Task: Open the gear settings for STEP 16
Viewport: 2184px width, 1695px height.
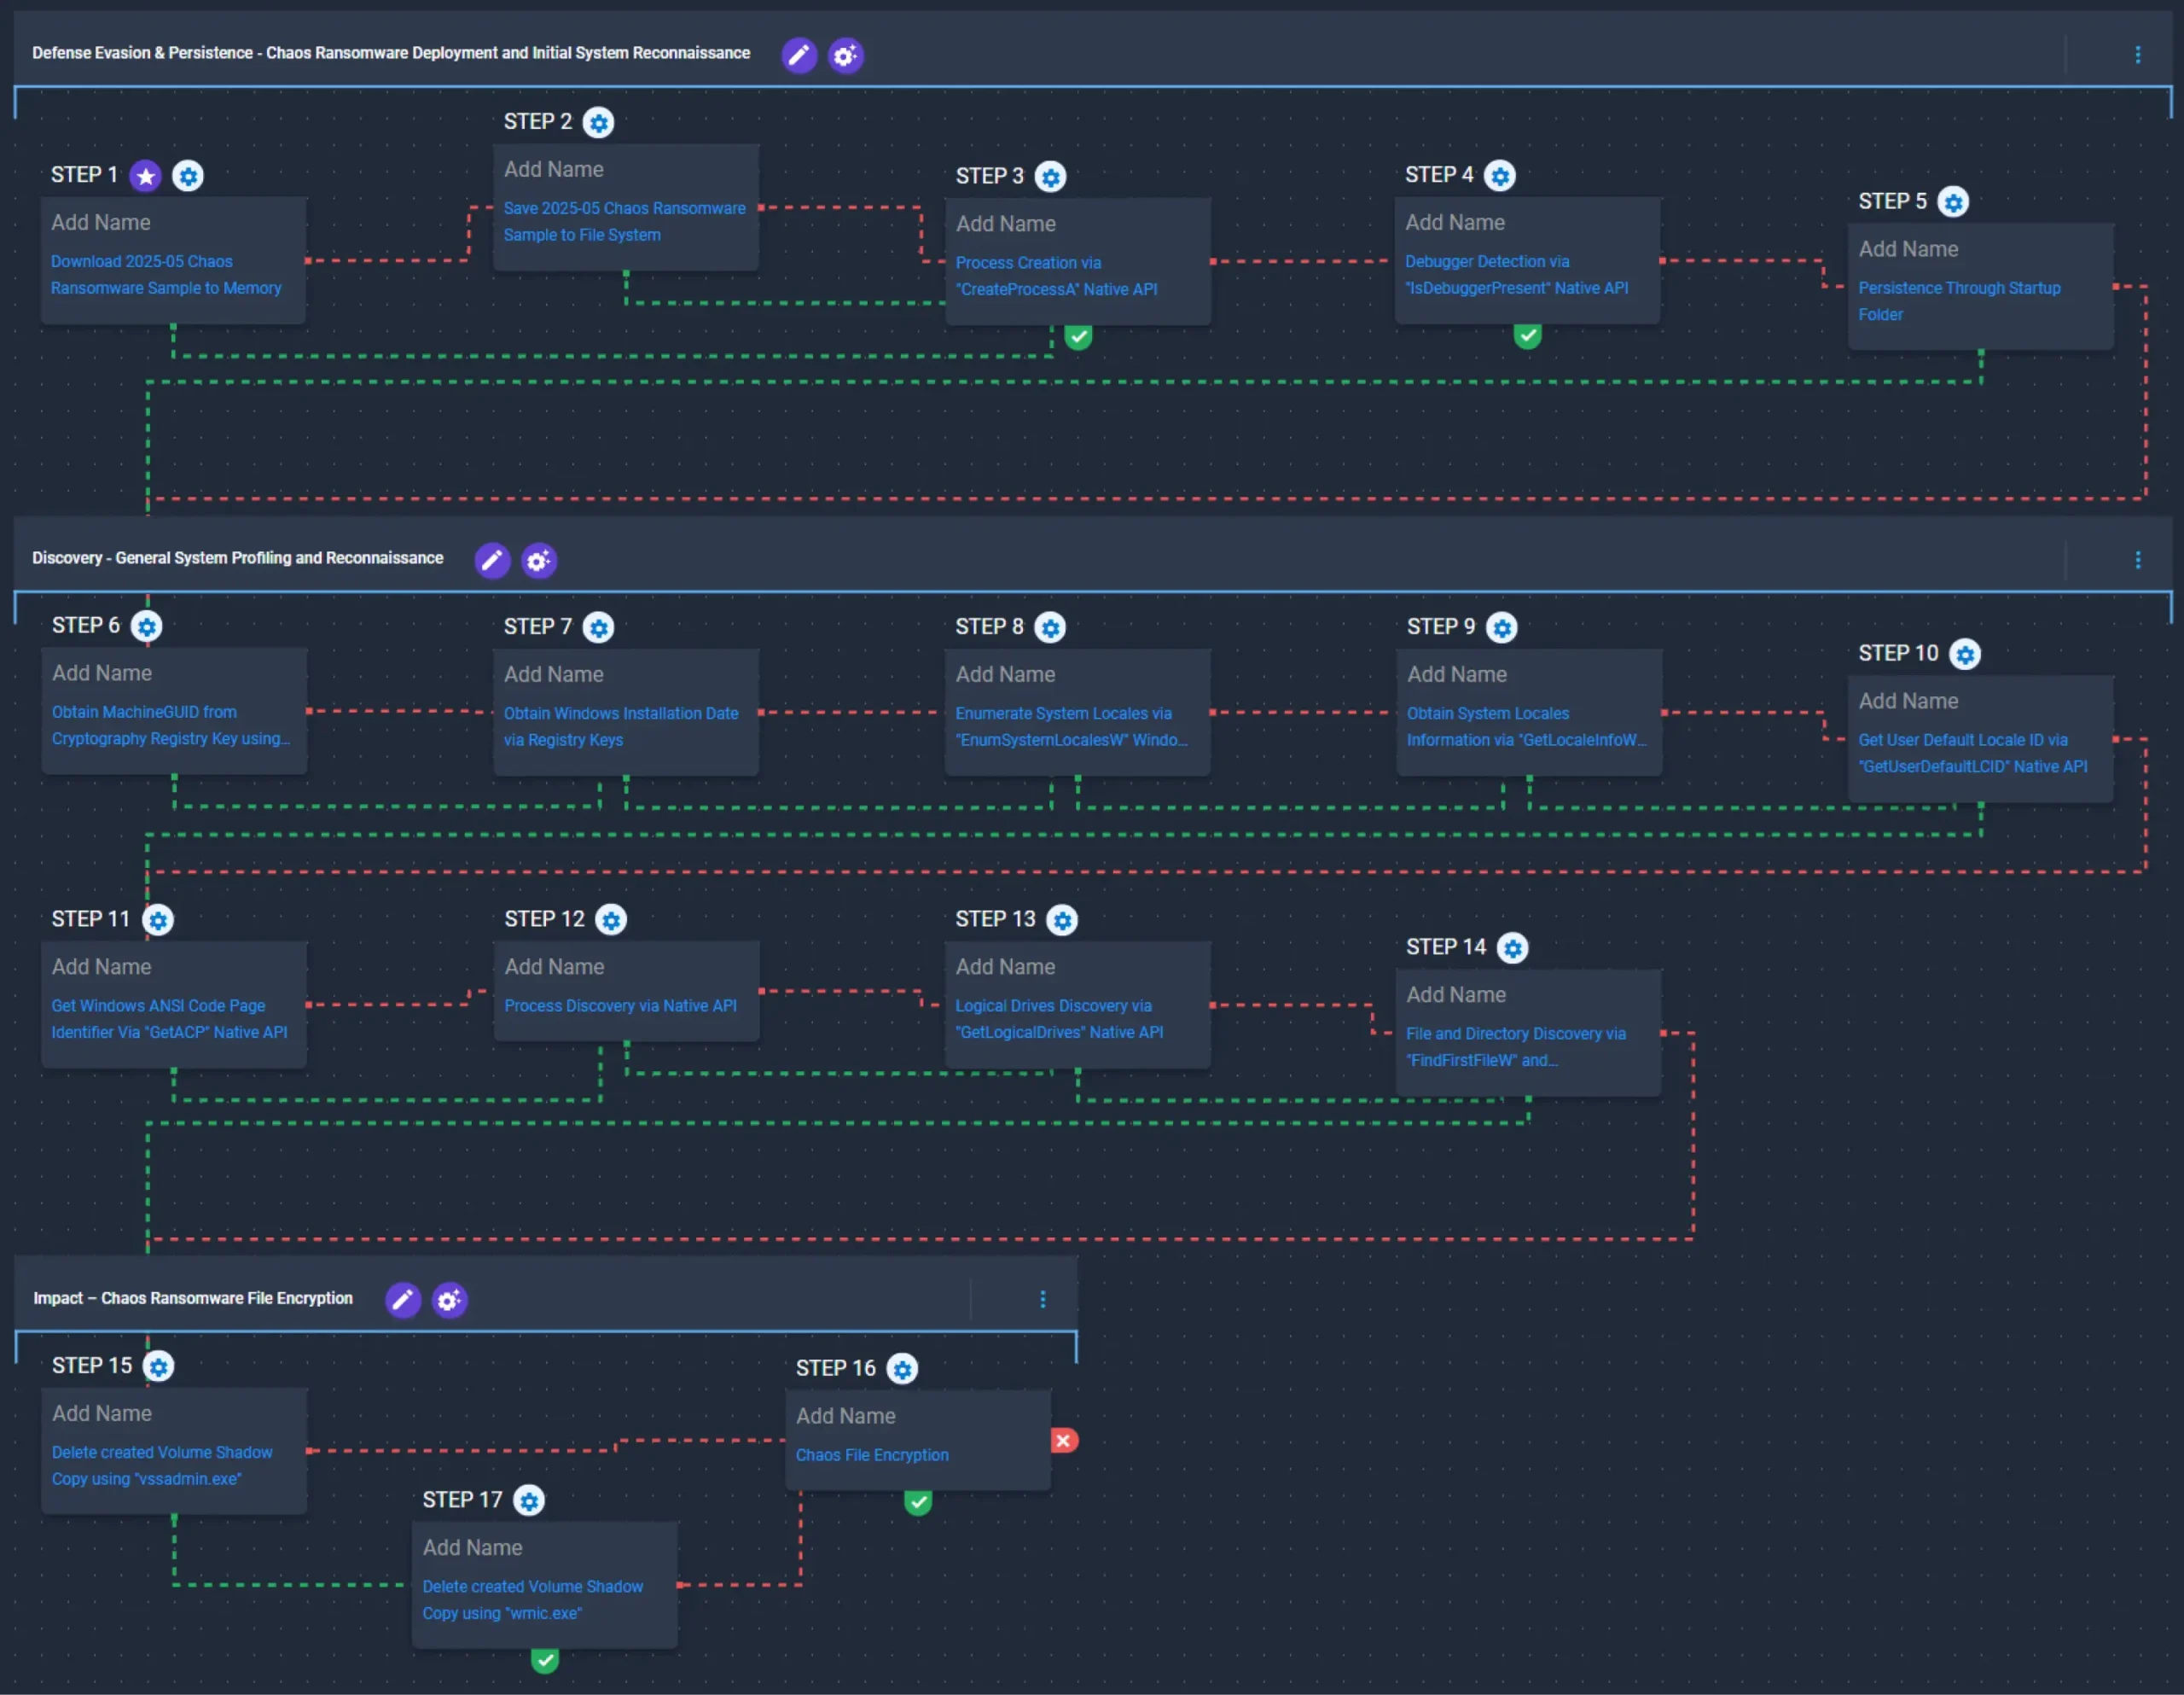Action: pos(902,1370)
